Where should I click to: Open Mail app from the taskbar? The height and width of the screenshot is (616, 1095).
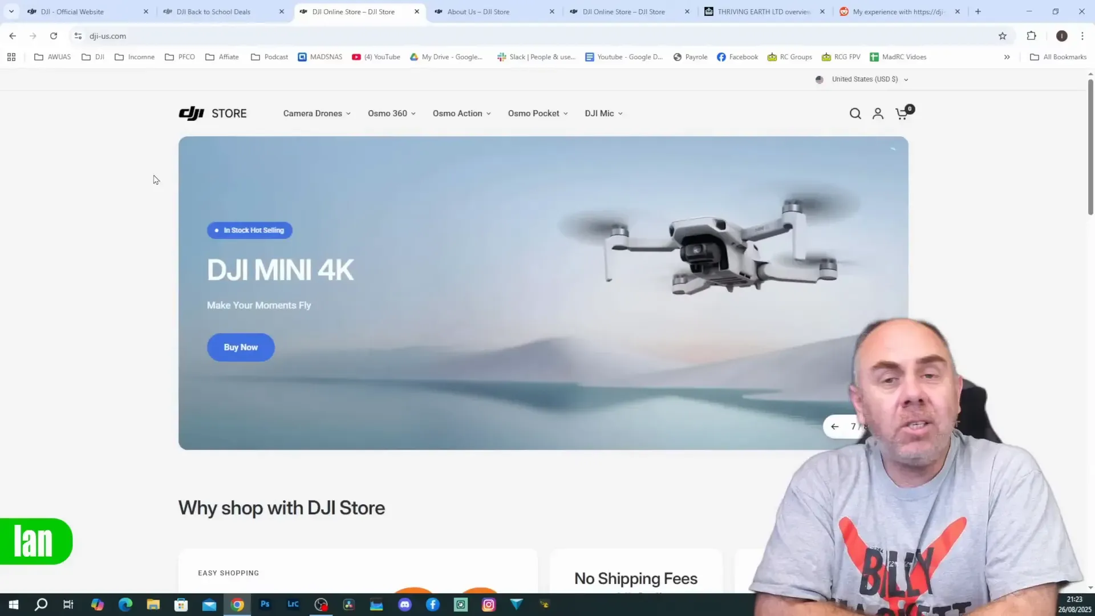(x=209, y=605)
